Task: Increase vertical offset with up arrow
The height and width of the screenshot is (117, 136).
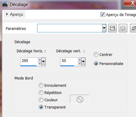Action: (x=79, y=60)
